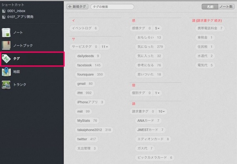The image size is (237, 164).
Task: Select the 参考になる tag
Action: (149, 65)
